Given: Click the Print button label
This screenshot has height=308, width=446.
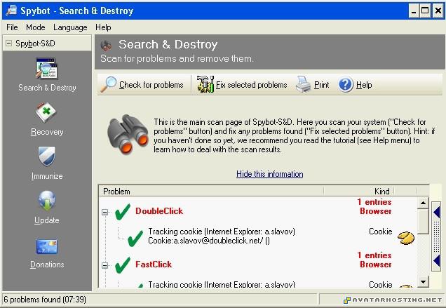Looking at the screenshot, I should 321,85.
